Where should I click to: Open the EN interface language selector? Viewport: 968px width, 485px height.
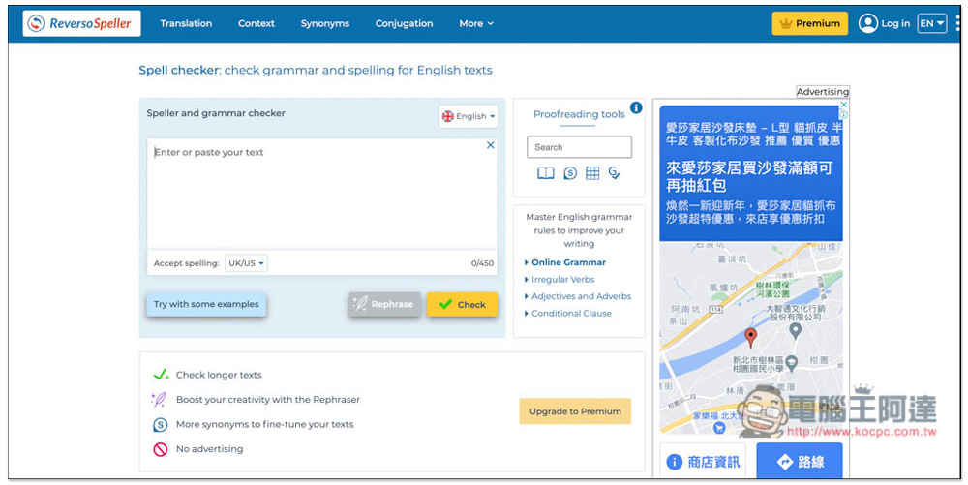point(931,23)
